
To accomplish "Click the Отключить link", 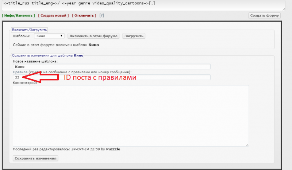I will click(84, 15).
